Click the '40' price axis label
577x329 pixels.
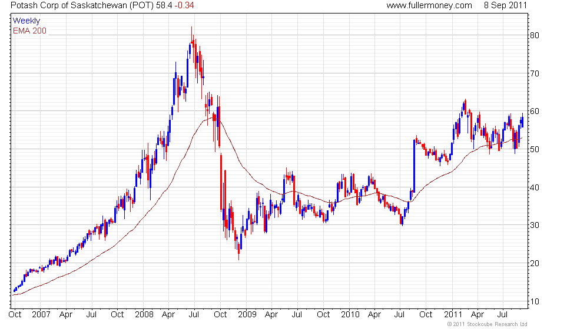tap(535, 187)
